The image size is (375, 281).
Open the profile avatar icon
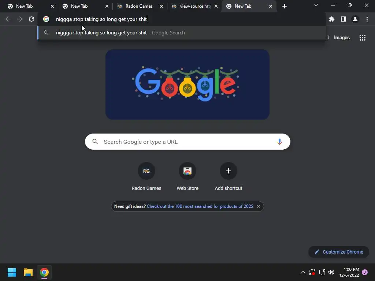click(355, 19)
